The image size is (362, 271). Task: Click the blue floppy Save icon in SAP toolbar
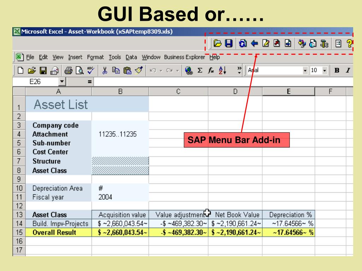tap(229, 43)
